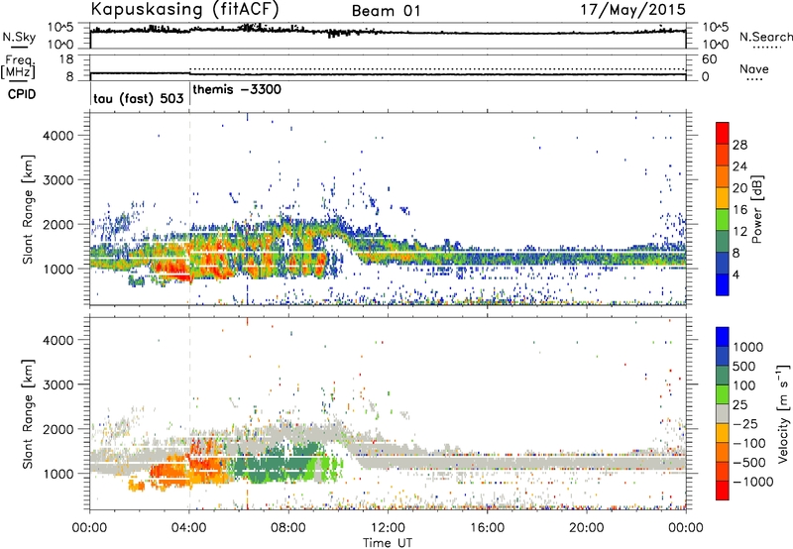Click the '500' label on Velocity scale
Screen dimensions: 793x549
[743, 366]
